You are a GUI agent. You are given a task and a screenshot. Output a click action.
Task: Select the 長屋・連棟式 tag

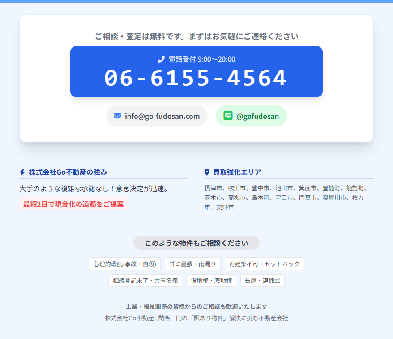262,280
